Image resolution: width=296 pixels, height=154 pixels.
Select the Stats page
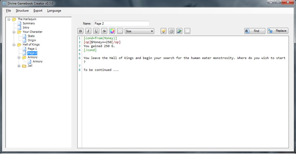pos(31,36)
